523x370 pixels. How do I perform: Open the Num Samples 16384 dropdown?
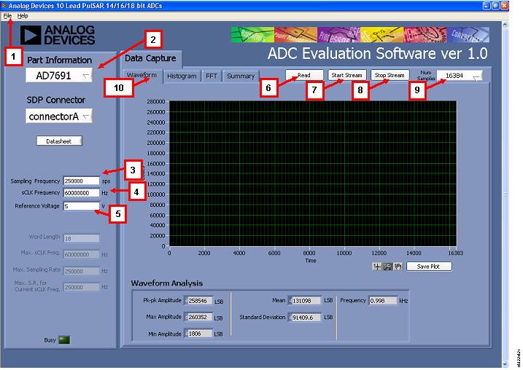[x=460, y=76]
